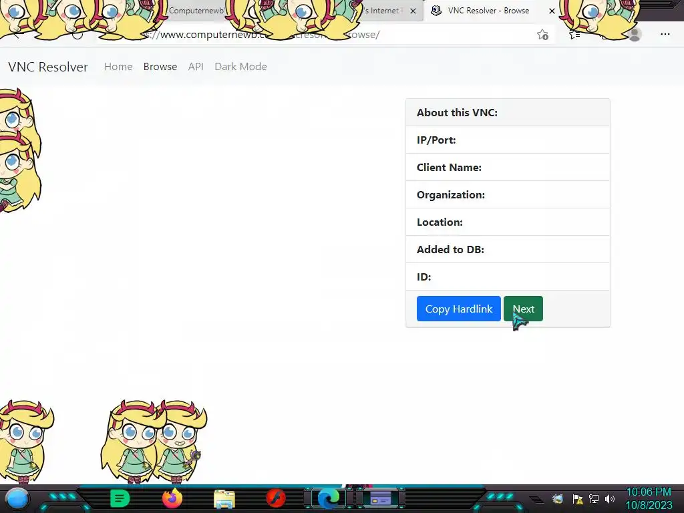Click the 'Client Name:' row
The image size is (684, 513).
508,168
